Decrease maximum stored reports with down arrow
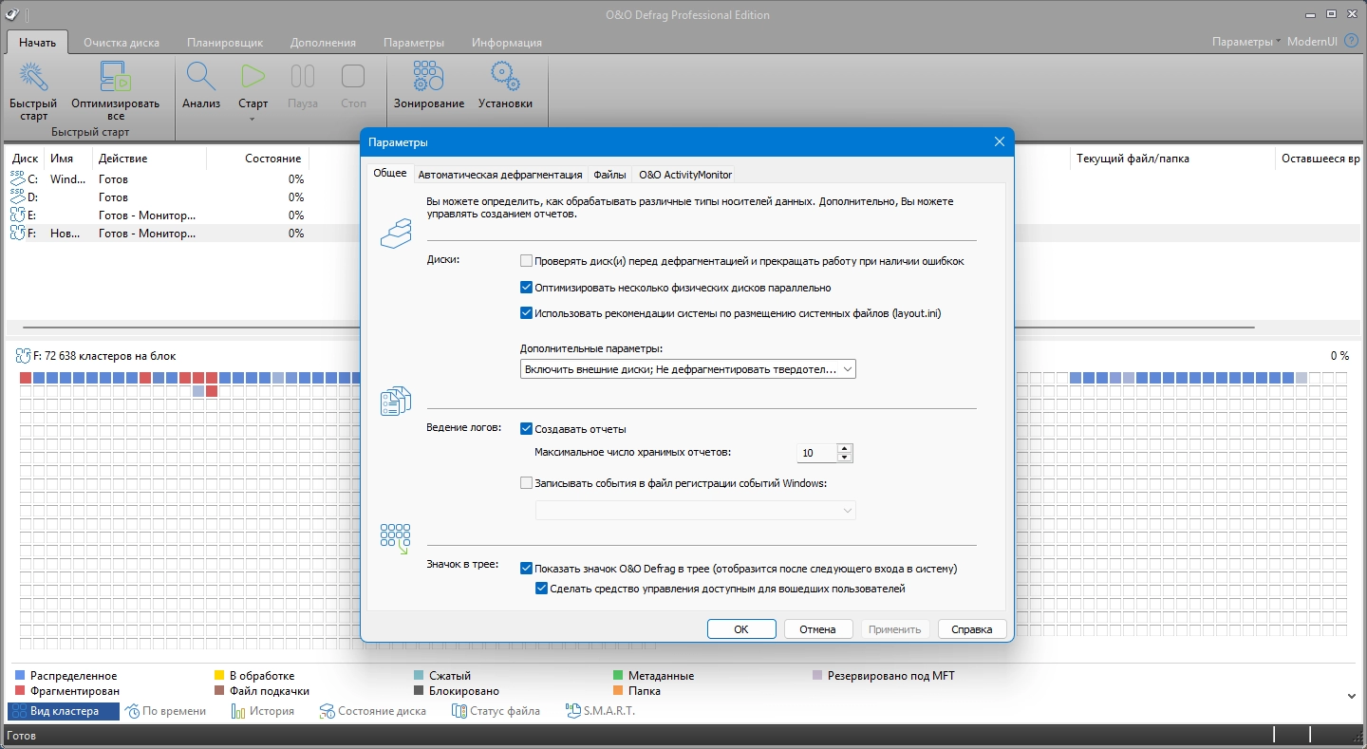 click(845, 458)
